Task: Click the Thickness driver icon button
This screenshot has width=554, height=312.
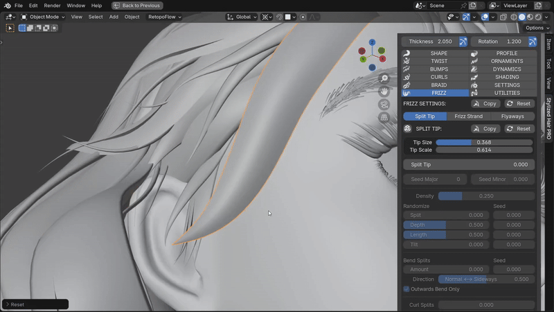Action: coord(463,42)
